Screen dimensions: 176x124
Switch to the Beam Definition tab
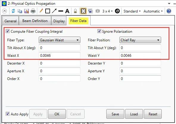[x=35, y=21]
